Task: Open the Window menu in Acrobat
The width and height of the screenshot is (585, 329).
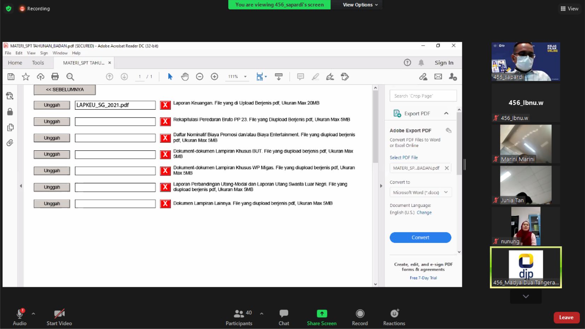Action: pos(60,53)
